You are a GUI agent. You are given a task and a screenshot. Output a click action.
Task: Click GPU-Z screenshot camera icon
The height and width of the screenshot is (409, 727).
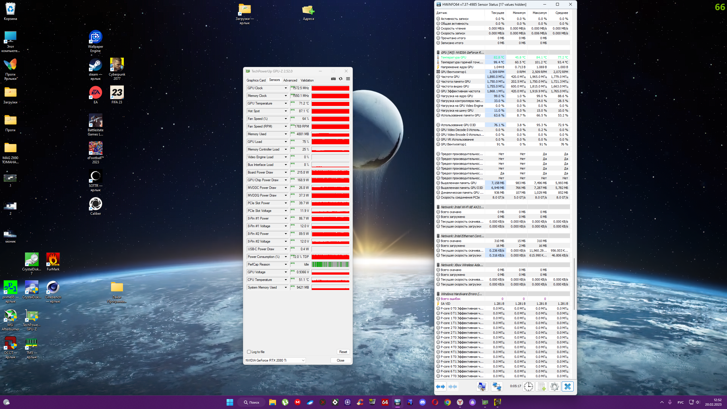333,79
